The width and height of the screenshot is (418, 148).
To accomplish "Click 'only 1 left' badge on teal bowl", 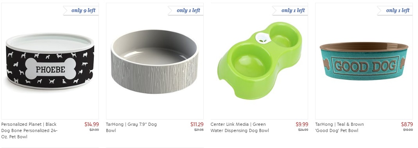I will [395, 11].
